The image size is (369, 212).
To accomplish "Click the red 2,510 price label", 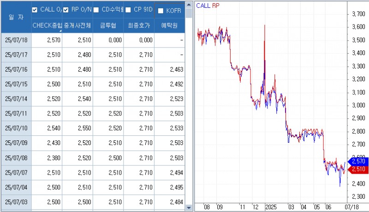I will tap(358, 170).
